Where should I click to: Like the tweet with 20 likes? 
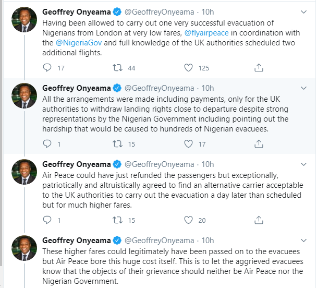click(189, 220)
